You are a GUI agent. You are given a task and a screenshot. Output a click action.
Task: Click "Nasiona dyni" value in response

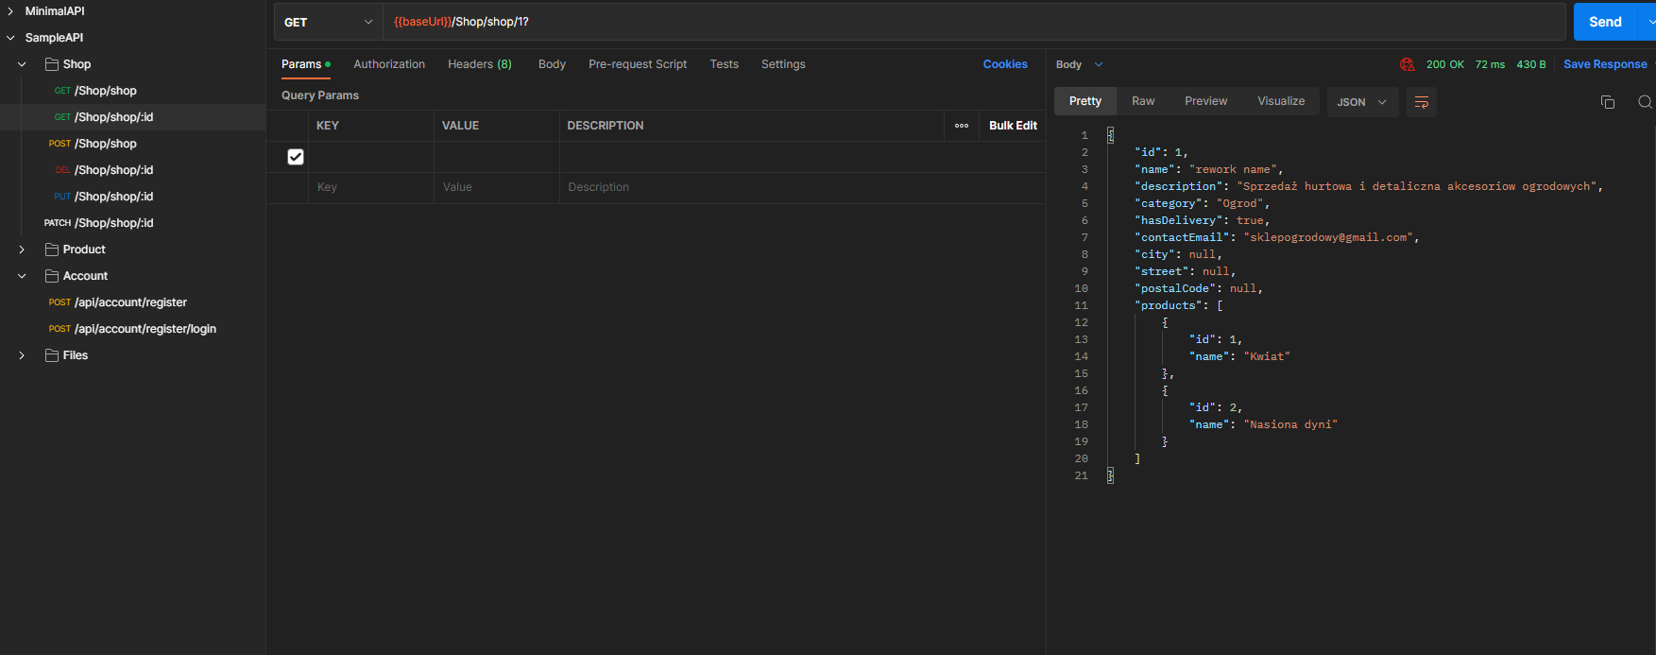tap(1290, 424)
